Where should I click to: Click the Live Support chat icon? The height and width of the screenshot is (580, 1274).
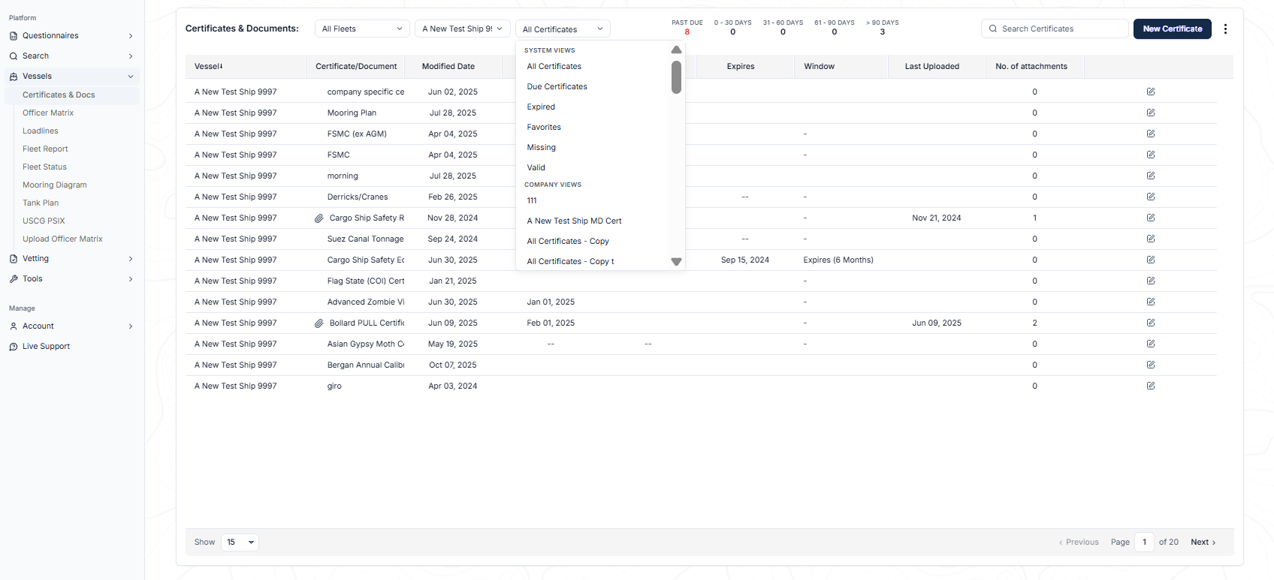pyautogui.click(x=14, y=346)
